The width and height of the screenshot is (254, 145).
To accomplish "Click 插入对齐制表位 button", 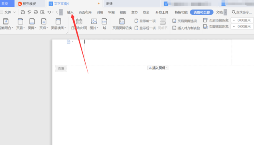I will pyautogui.click(x=186, y=28).
